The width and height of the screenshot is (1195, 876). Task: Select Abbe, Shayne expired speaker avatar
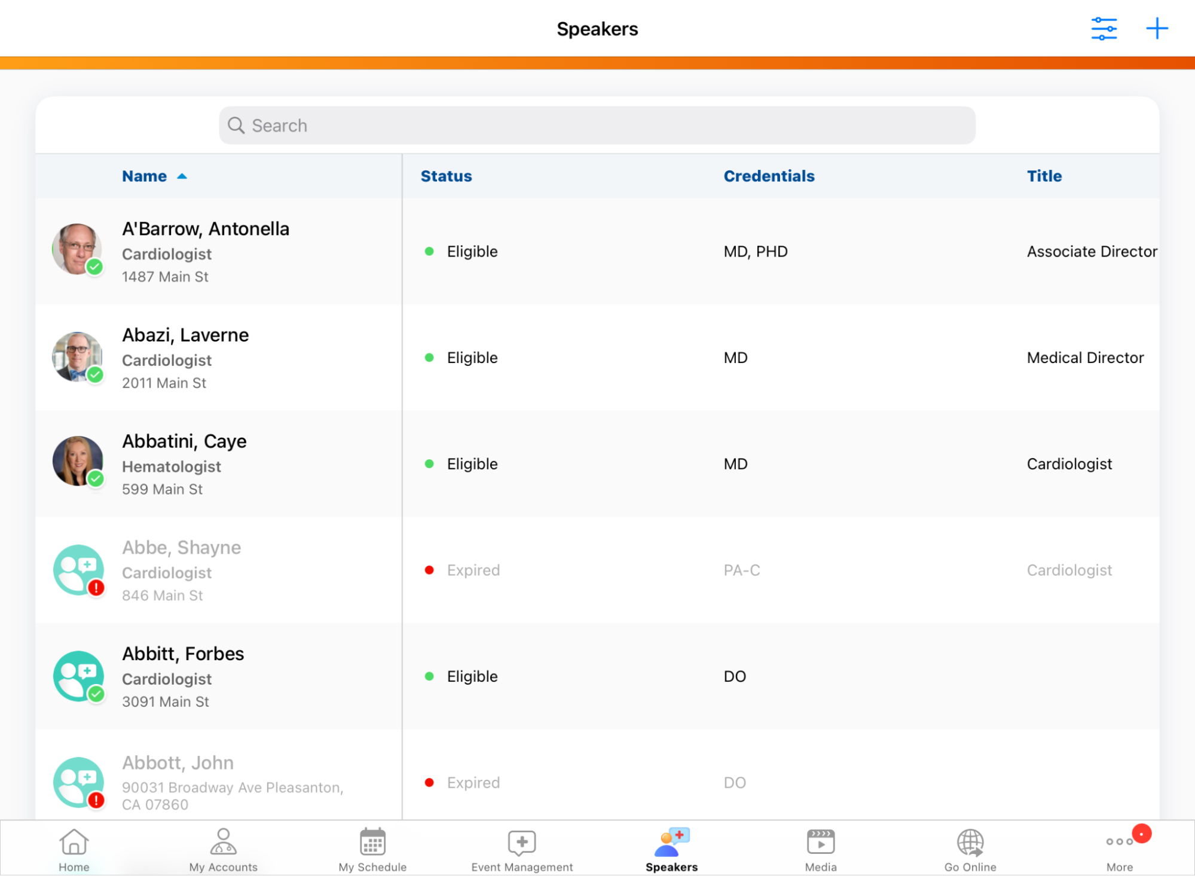pyautogui.click(x=78, y=570)
